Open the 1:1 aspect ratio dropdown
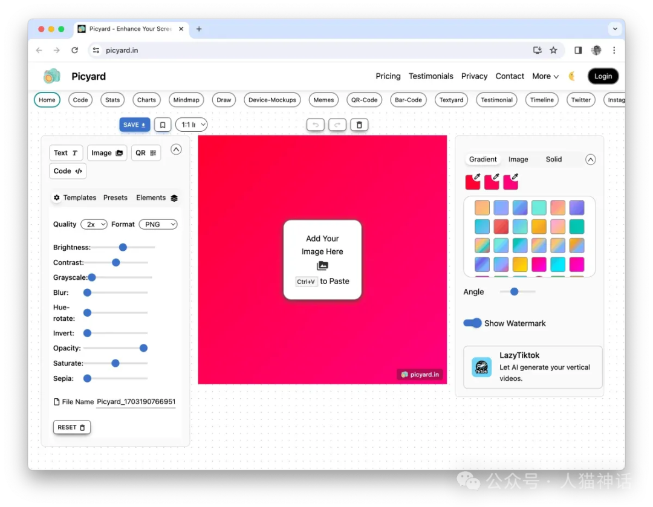Screen dimensions: 653x507 pos(192,125)
